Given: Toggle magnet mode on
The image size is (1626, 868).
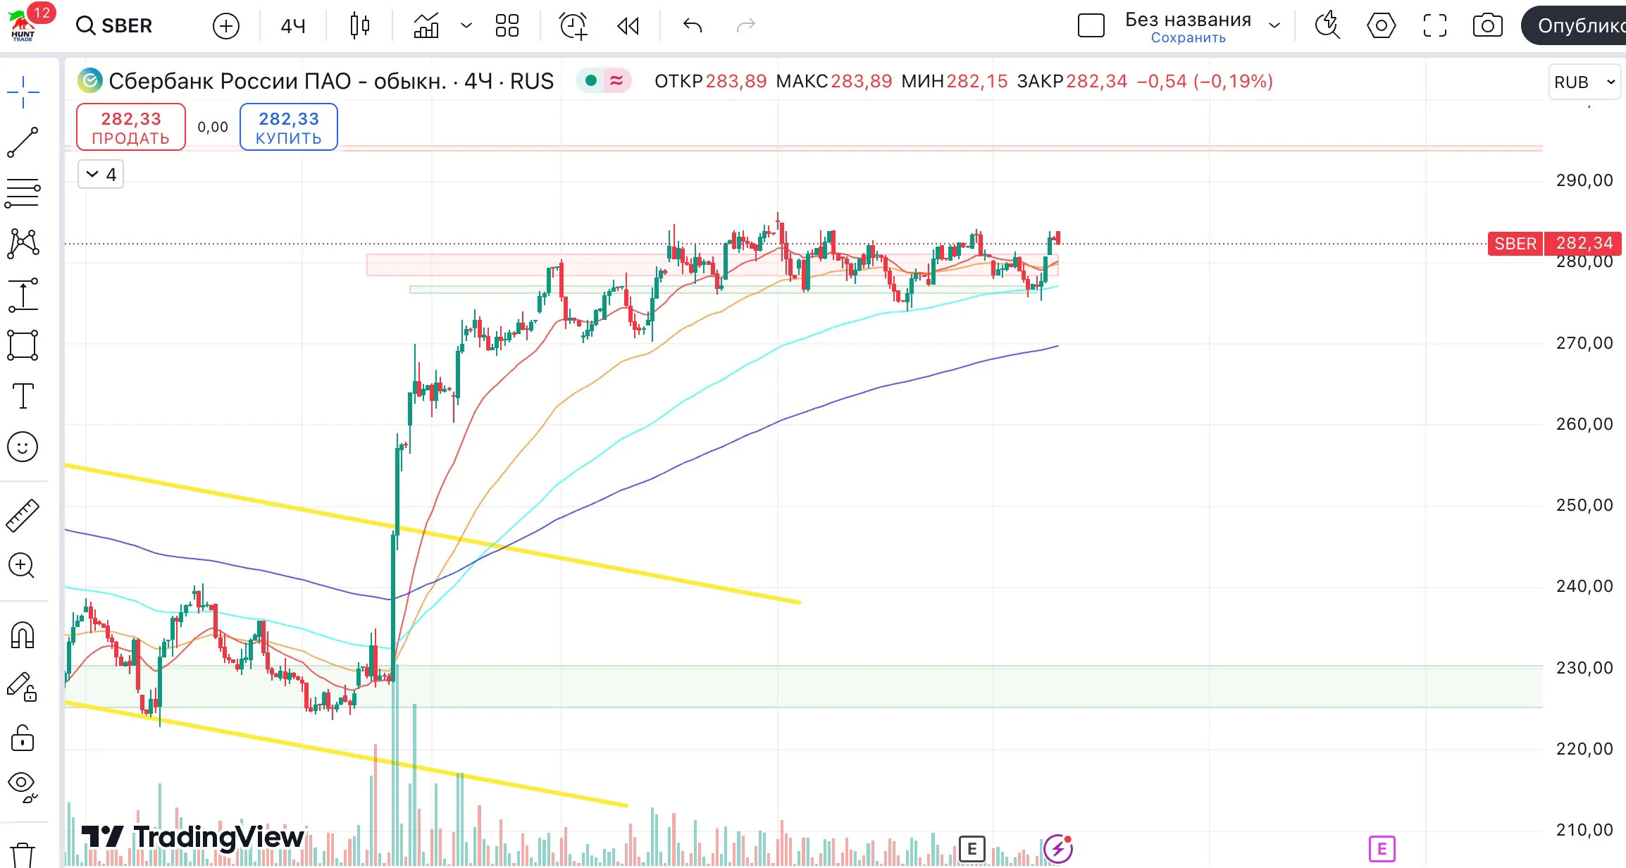Looking at the screenshot, I should (23, 635).
